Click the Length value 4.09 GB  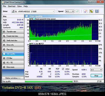(x=20, y=25)
